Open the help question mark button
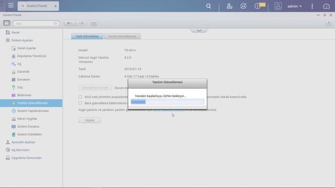335x188 pixels. [328, 23]
